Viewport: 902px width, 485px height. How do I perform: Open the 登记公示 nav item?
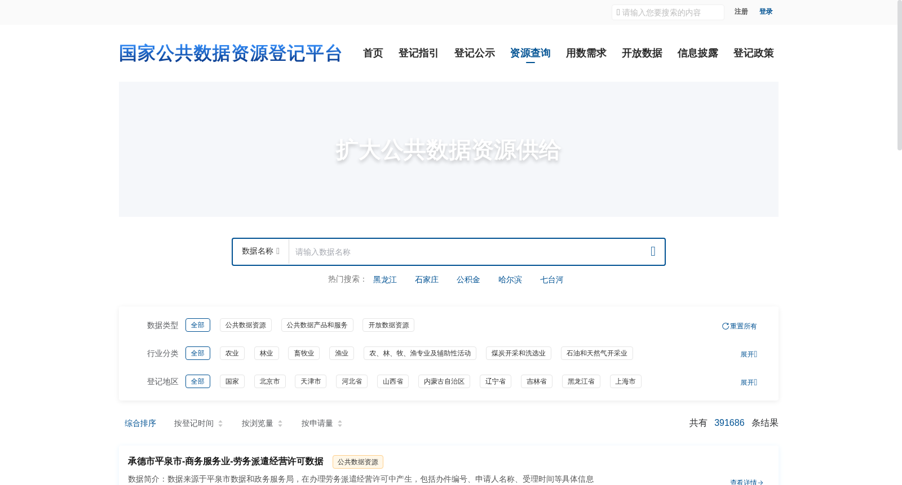click(475, 53)
